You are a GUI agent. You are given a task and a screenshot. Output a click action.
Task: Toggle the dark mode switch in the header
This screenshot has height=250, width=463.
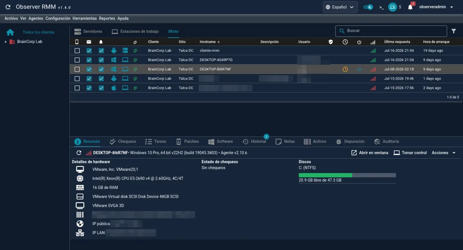(368, 7)
